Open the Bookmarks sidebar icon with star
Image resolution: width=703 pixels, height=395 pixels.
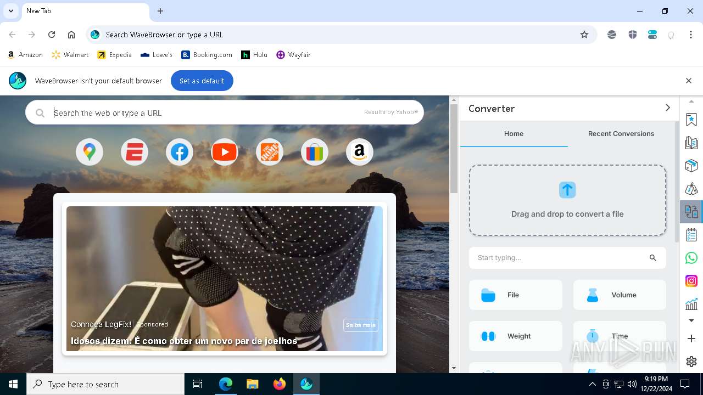[x=691, y=119]
